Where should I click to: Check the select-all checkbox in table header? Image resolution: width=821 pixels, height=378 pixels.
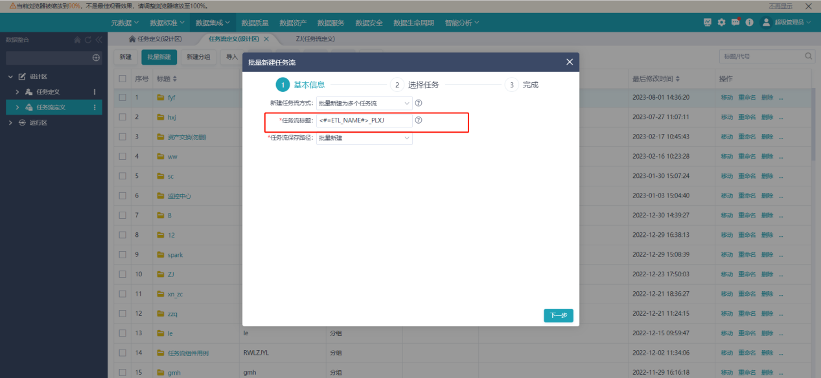click(122, 78)
